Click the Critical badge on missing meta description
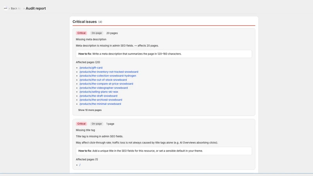The image size is (313, 176). [81, 33]
